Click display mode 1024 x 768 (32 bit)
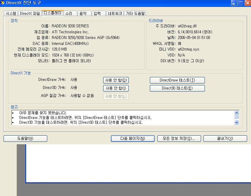 point(73,55)
